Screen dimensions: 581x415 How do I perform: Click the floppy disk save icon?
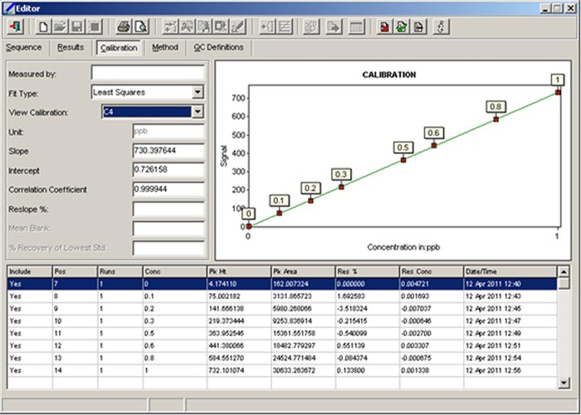click(x=77, y=27)
